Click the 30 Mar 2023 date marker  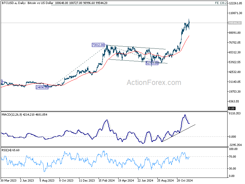click(9, 181)
